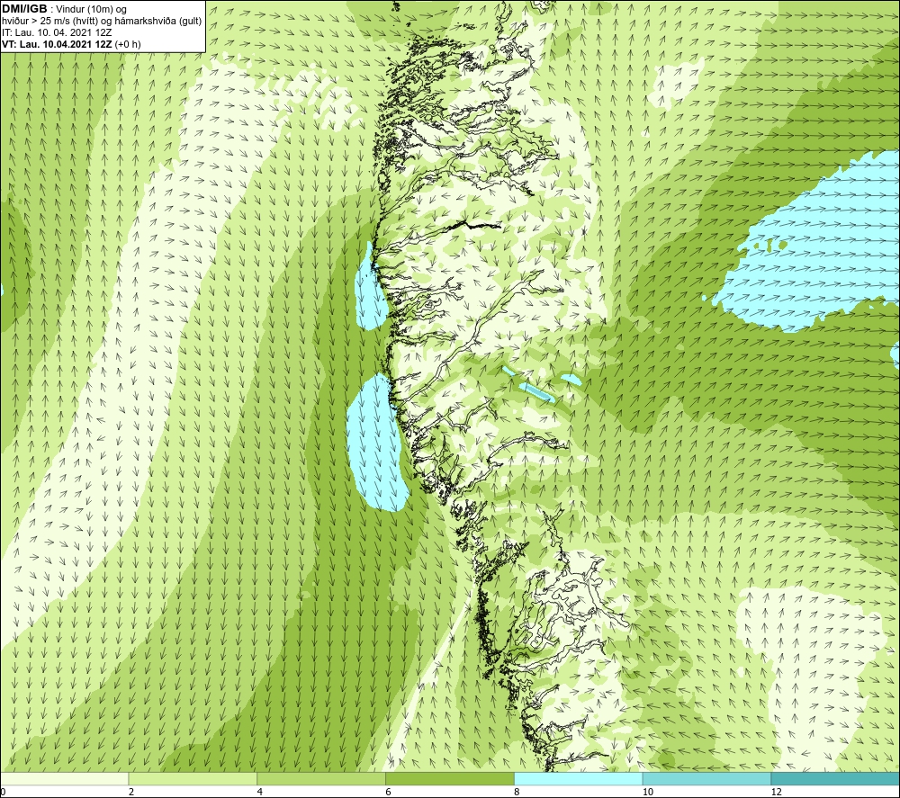Click the 4–6 green legend segment
Screen dimensions: 900x798
[321, 778]
